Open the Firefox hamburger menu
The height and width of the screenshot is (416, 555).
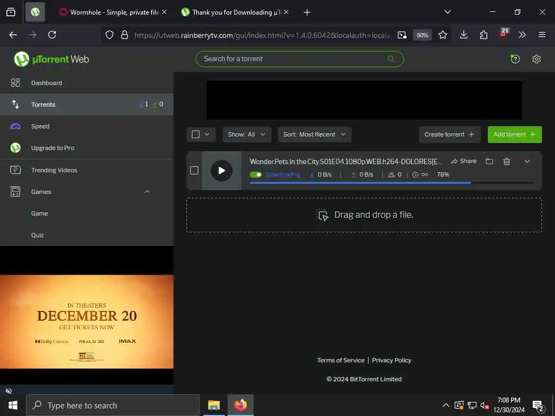pos(541,35)
